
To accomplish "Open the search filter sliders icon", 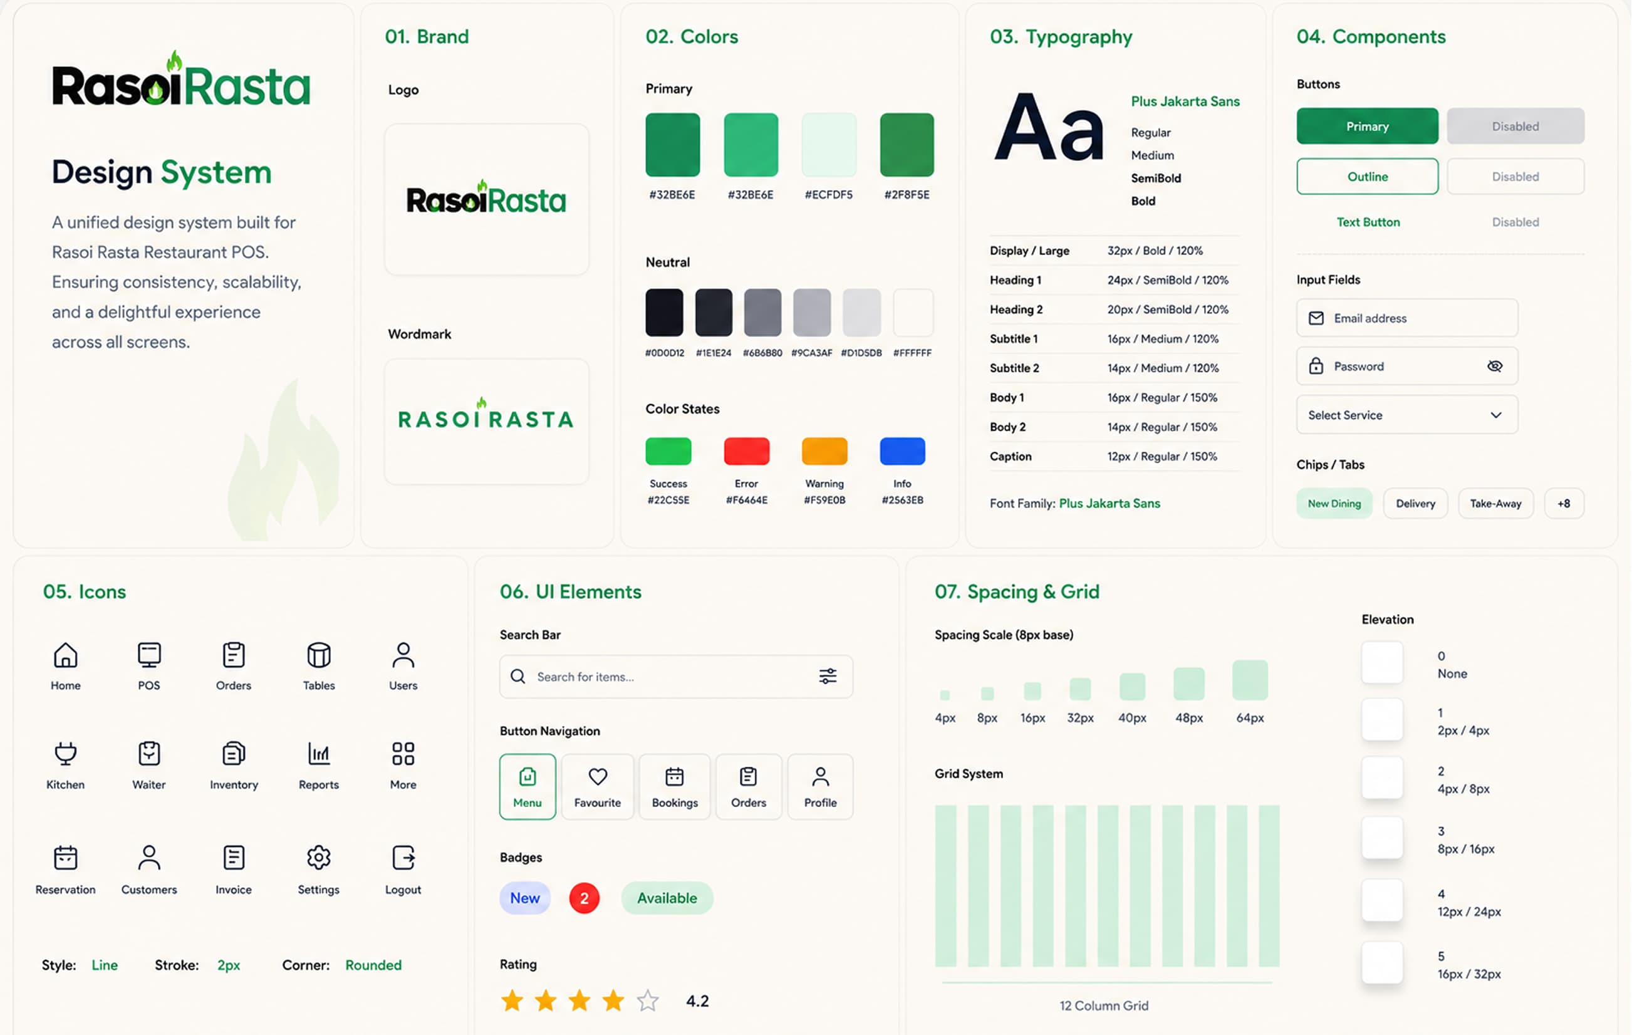I will coord(828,677).
